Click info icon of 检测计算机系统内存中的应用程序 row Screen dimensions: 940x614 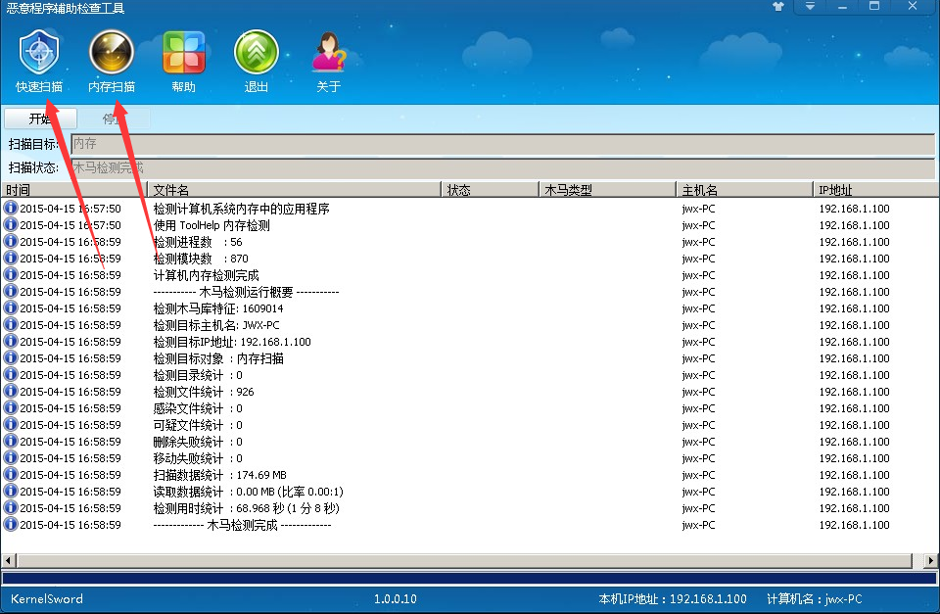coord(10,208)
